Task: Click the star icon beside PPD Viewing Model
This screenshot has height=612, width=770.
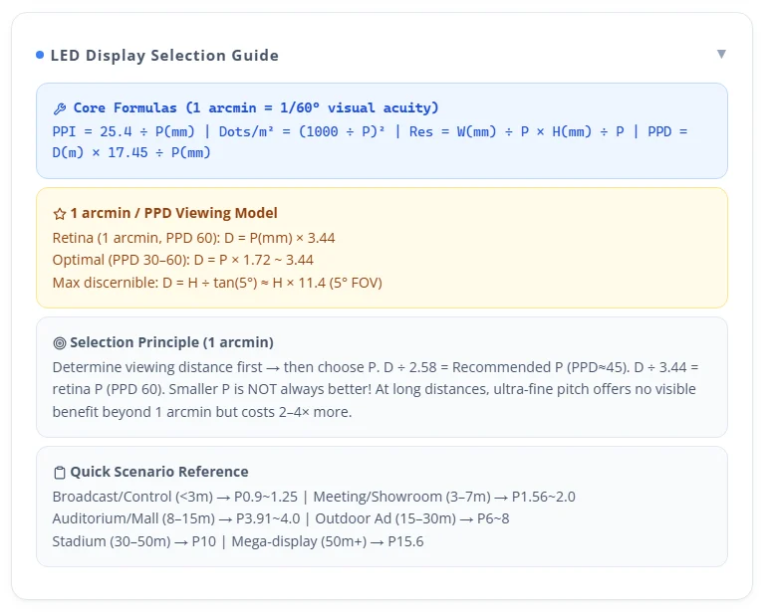Action: [x=60, y=214]
